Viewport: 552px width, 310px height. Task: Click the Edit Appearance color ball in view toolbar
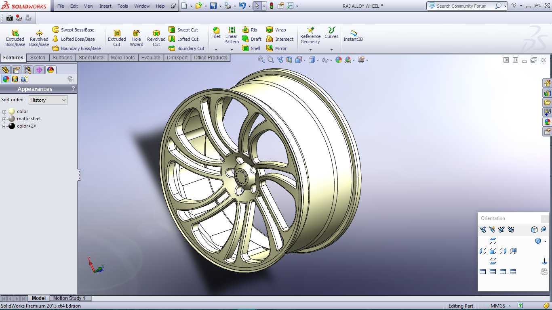point(339,60)
